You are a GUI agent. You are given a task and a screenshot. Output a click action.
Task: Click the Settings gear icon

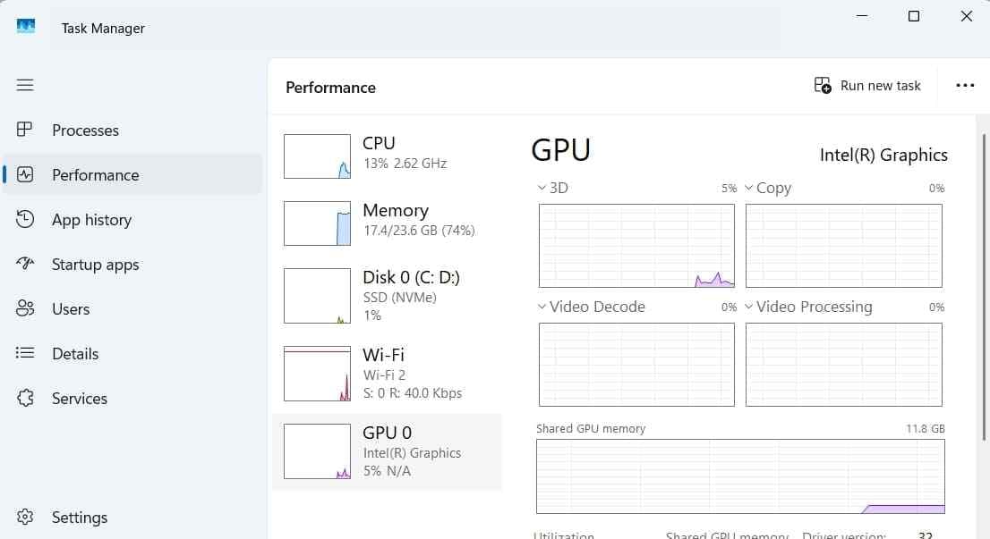25,517
